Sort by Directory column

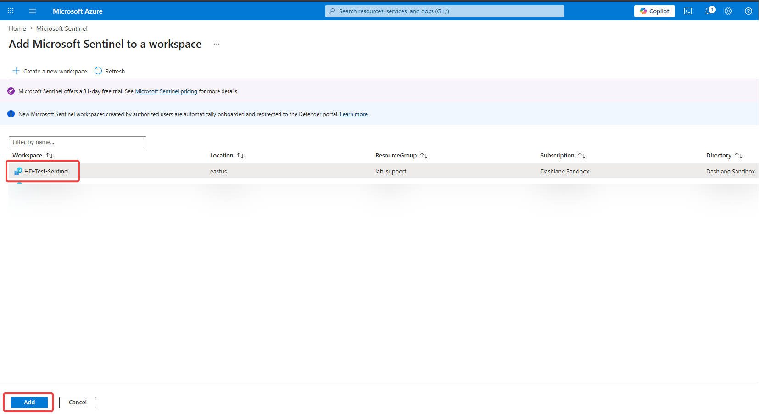[x=724, y=156]
